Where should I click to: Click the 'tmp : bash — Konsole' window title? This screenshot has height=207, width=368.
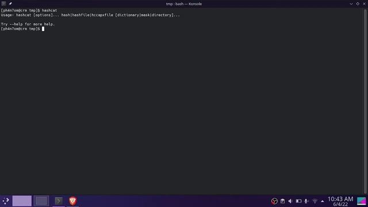pos(184,4)
